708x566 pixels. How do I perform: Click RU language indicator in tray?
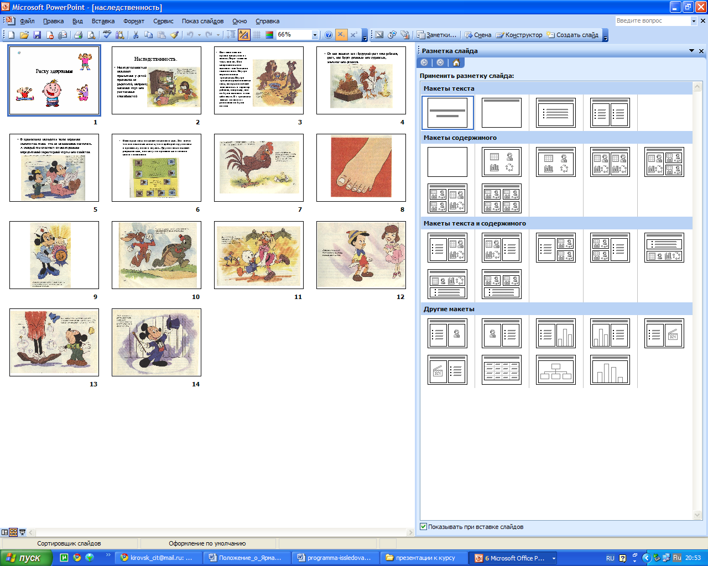click(x=610, y=558)
